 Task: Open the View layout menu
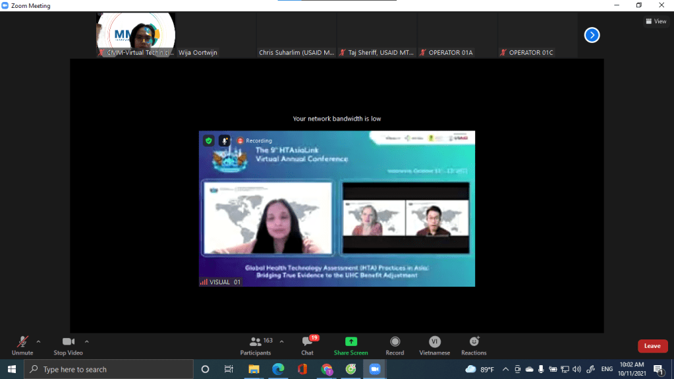click(x=656, y=22)
